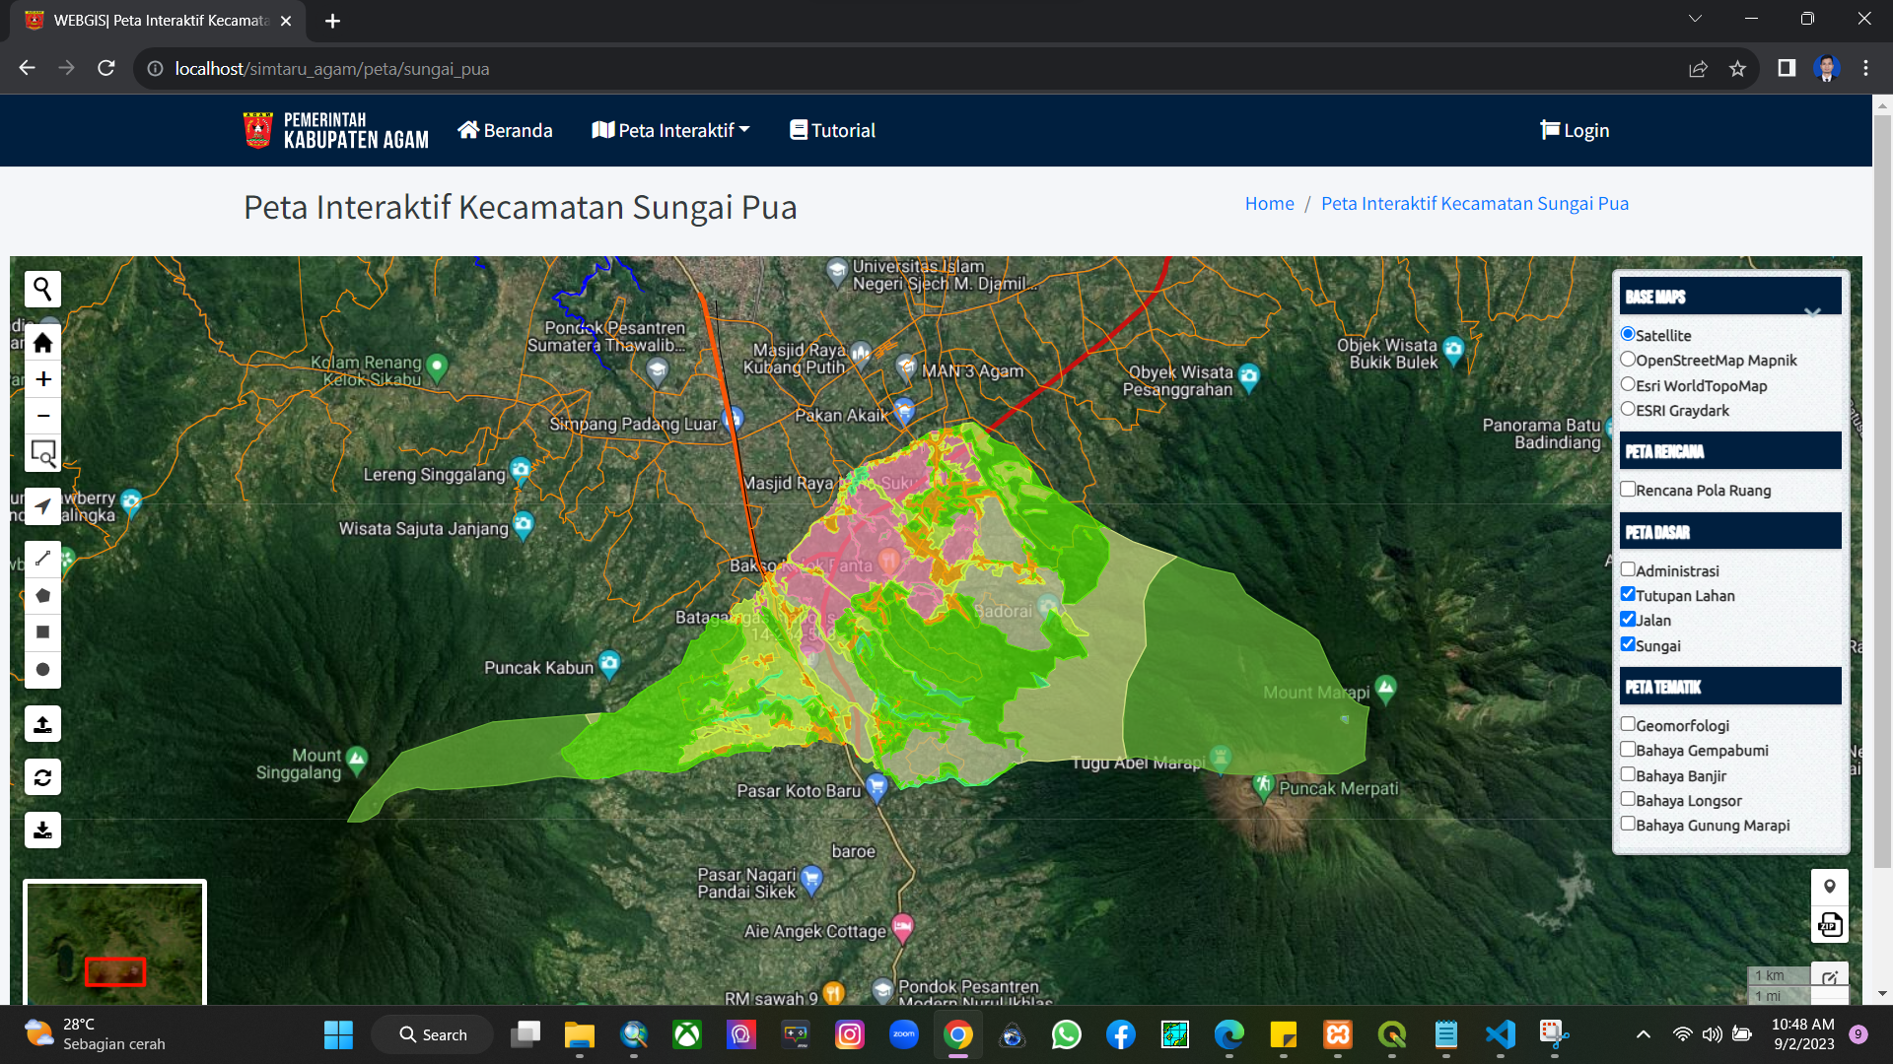Screen dimensions: 1893x1064
Task: Click the PETA TEMATIK section header
Action: (1730, 687)
